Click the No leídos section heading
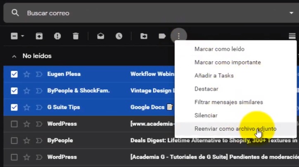The image size is (299, 167). (37, 56)
